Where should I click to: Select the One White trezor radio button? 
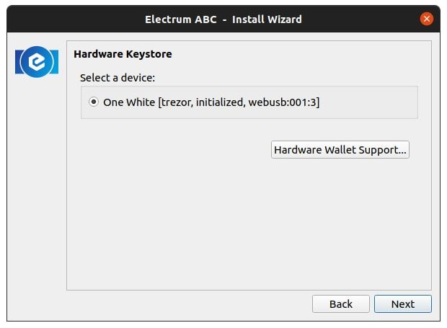point(94,102)
